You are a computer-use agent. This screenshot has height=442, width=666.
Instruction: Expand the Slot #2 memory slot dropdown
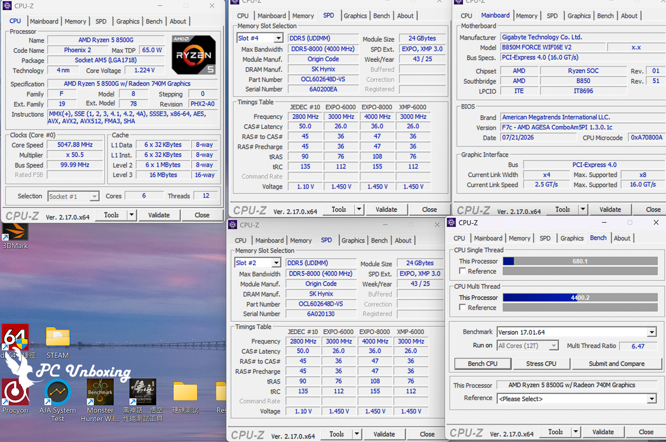(276, 263)
